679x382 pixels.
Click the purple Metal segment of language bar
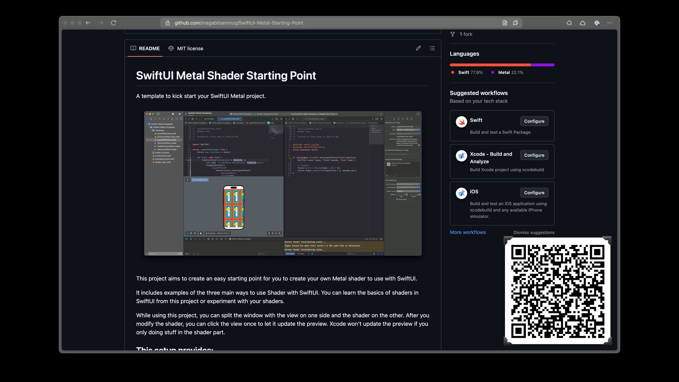coord(543,65)
